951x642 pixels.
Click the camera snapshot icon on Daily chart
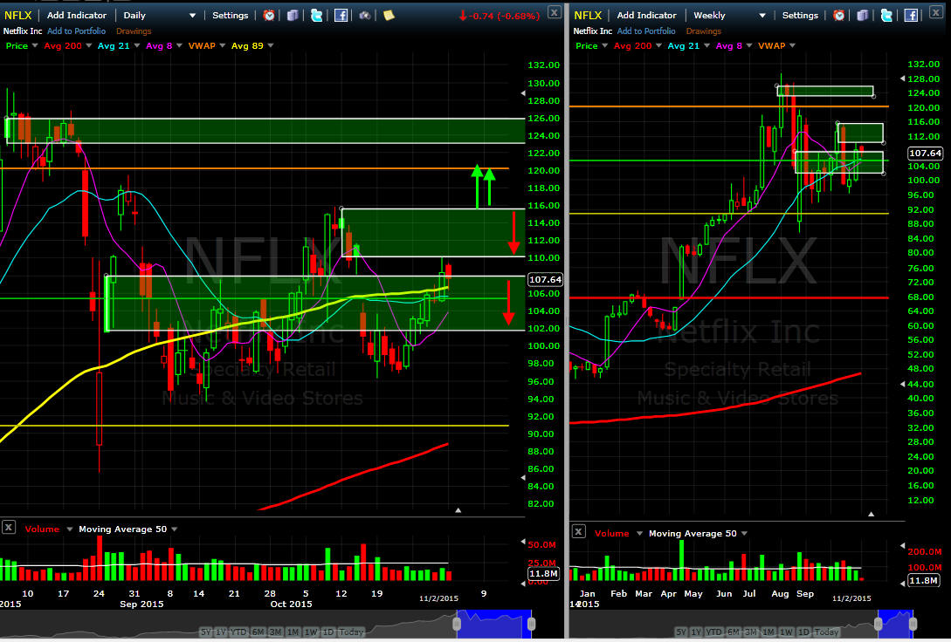tap(365, 16)
